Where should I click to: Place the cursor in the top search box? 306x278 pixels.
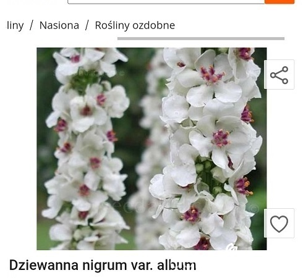point(166,2)
